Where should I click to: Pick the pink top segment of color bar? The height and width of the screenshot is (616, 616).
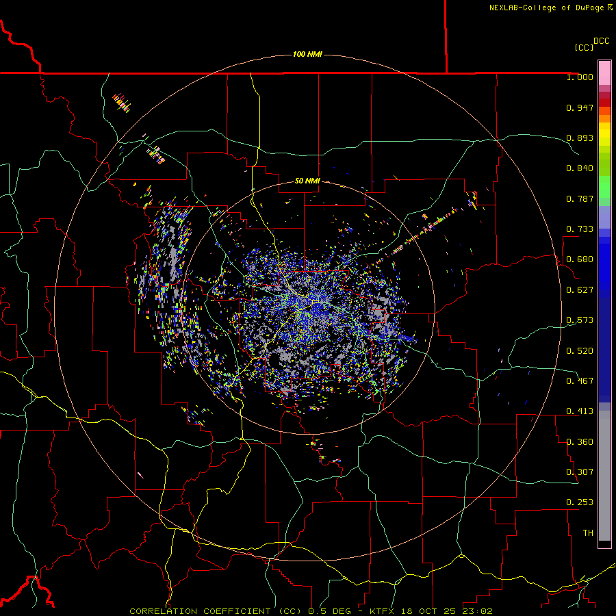tap(604, 73)
